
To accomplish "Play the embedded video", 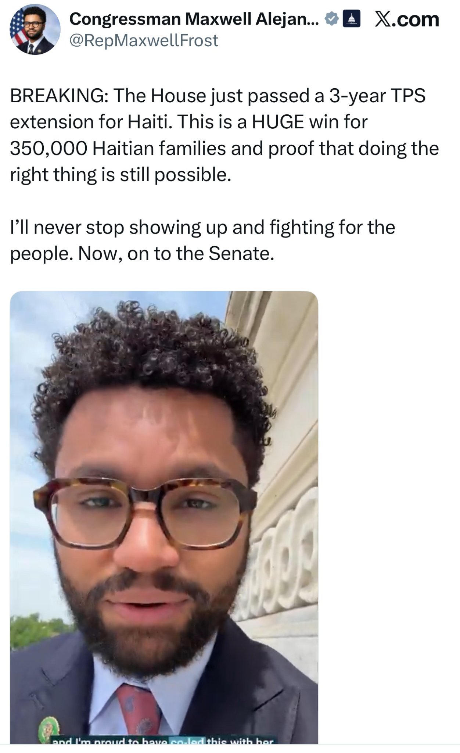I will pos(164,517).
